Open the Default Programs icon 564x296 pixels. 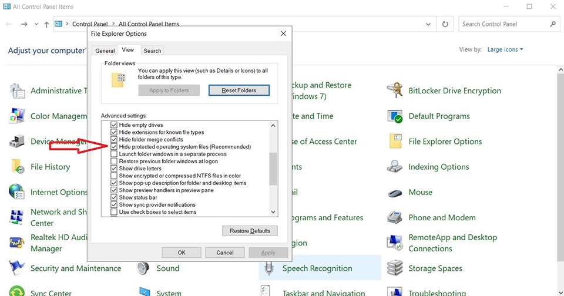(x=395, y=116)
